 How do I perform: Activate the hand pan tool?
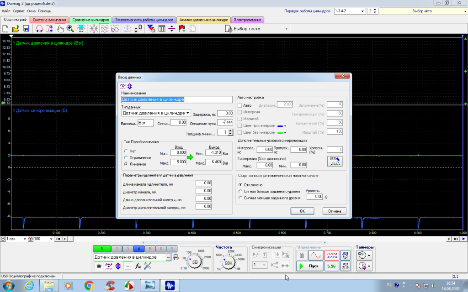(x=60, y=29)
